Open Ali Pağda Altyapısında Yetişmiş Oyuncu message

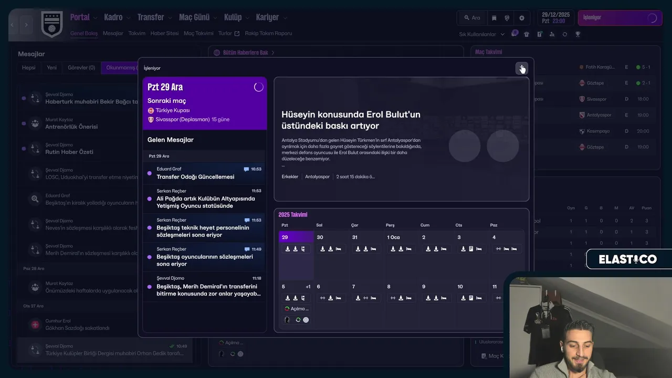coord(205,198)
